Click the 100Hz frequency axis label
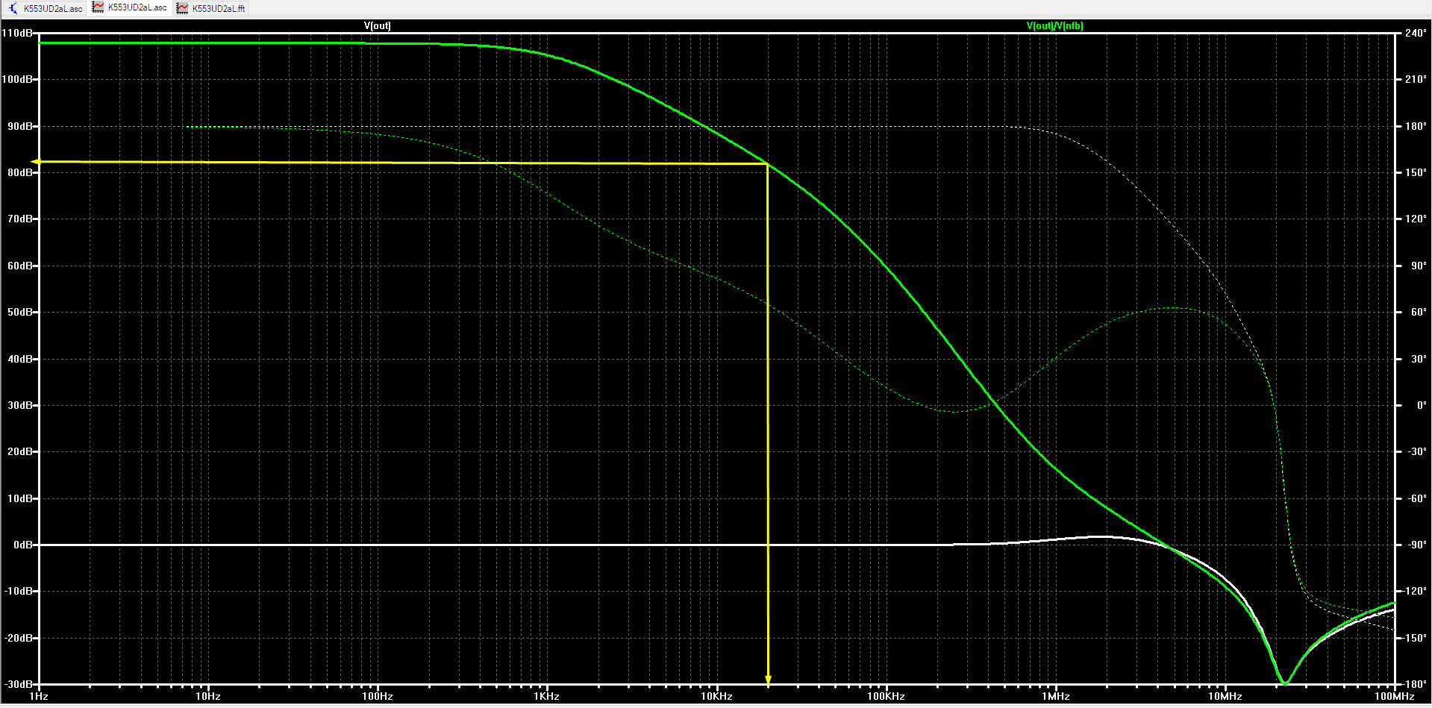 click(378, 696)
